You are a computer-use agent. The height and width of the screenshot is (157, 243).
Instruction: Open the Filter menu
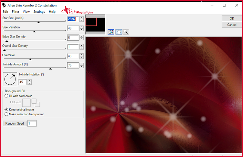coord(15,12)
